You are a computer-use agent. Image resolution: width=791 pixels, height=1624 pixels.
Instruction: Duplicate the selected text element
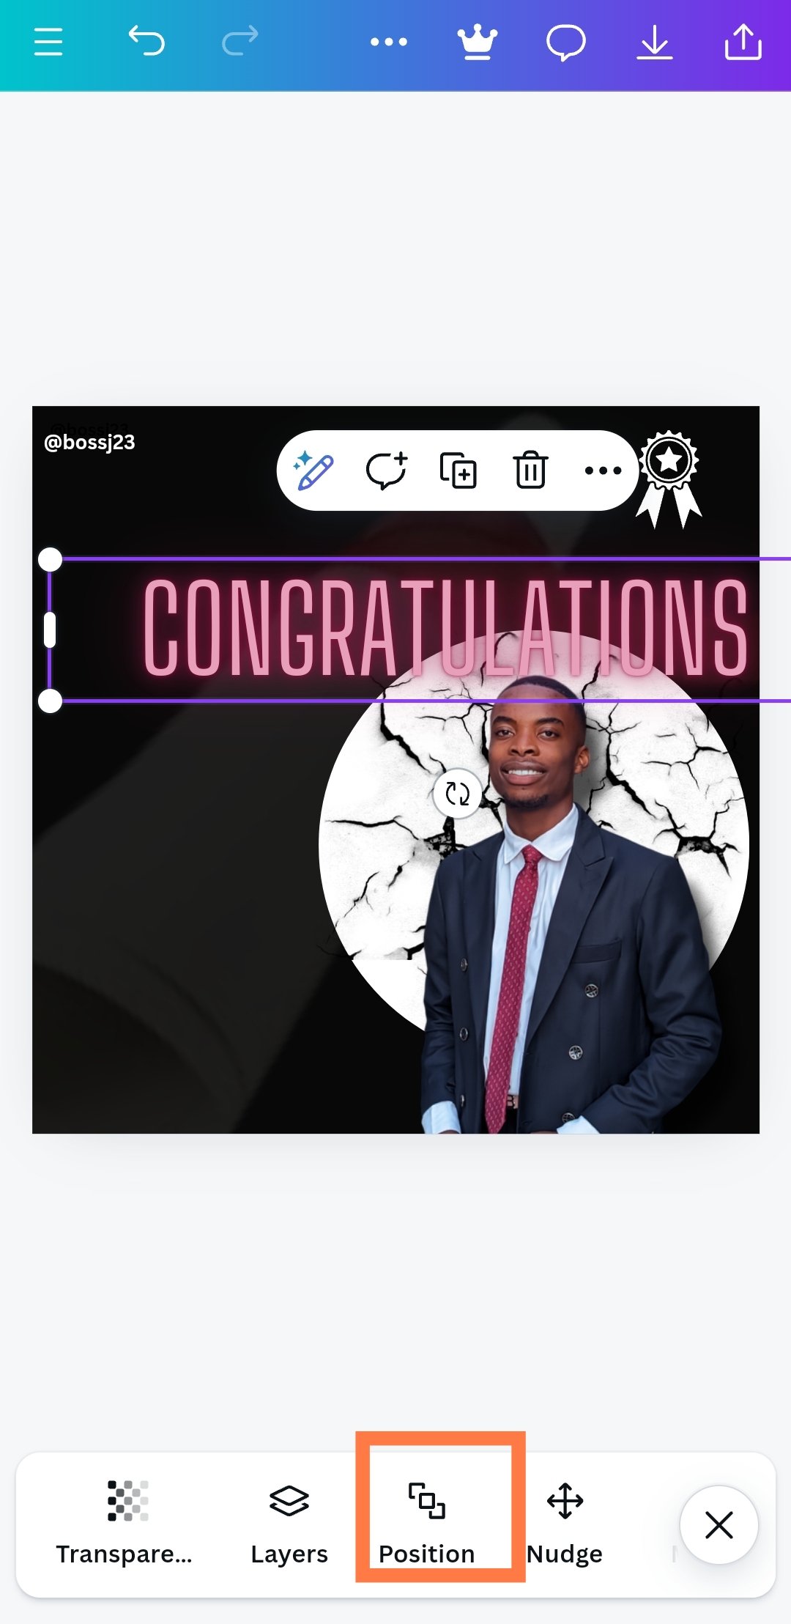click(x=458, y=470)
